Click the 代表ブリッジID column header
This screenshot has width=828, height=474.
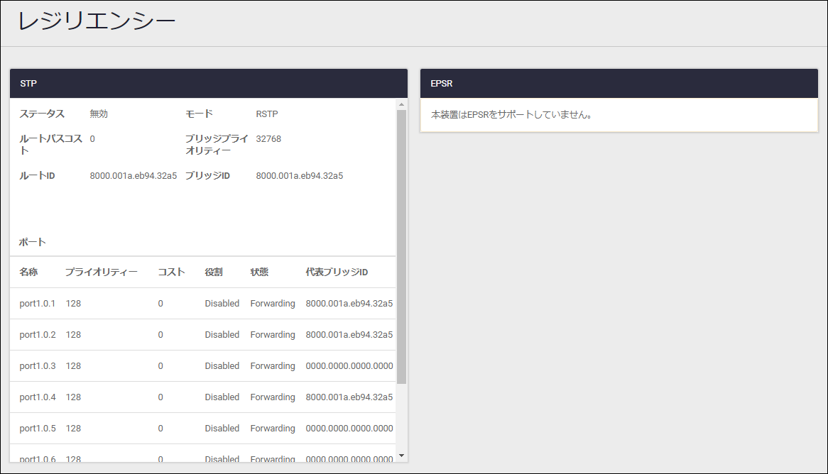[337, 272]
